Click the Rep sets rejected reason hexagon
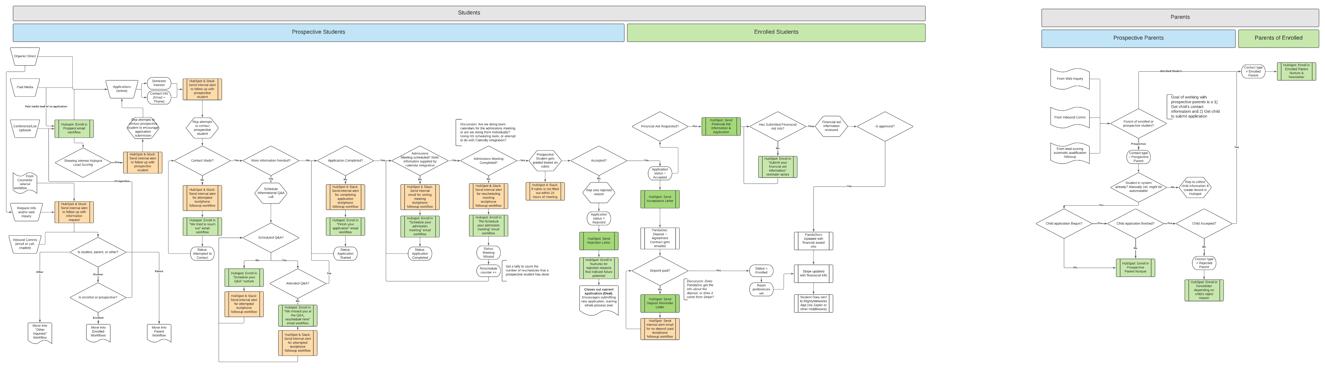 pyautogui.click(x=599, y=192)
